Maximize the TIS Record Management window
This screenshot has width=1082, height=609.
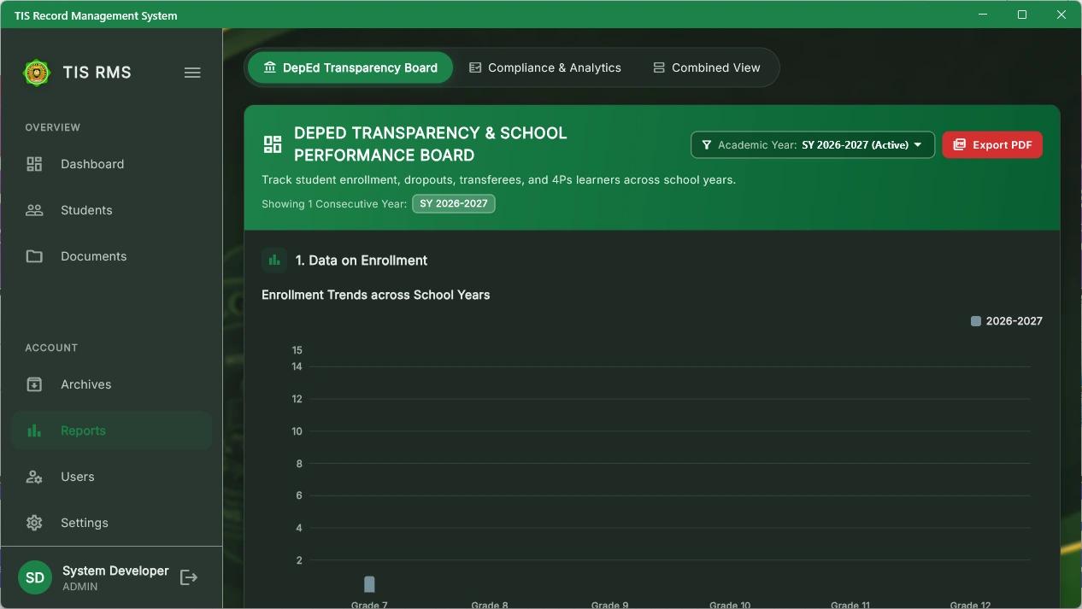tap(1022, 15)
